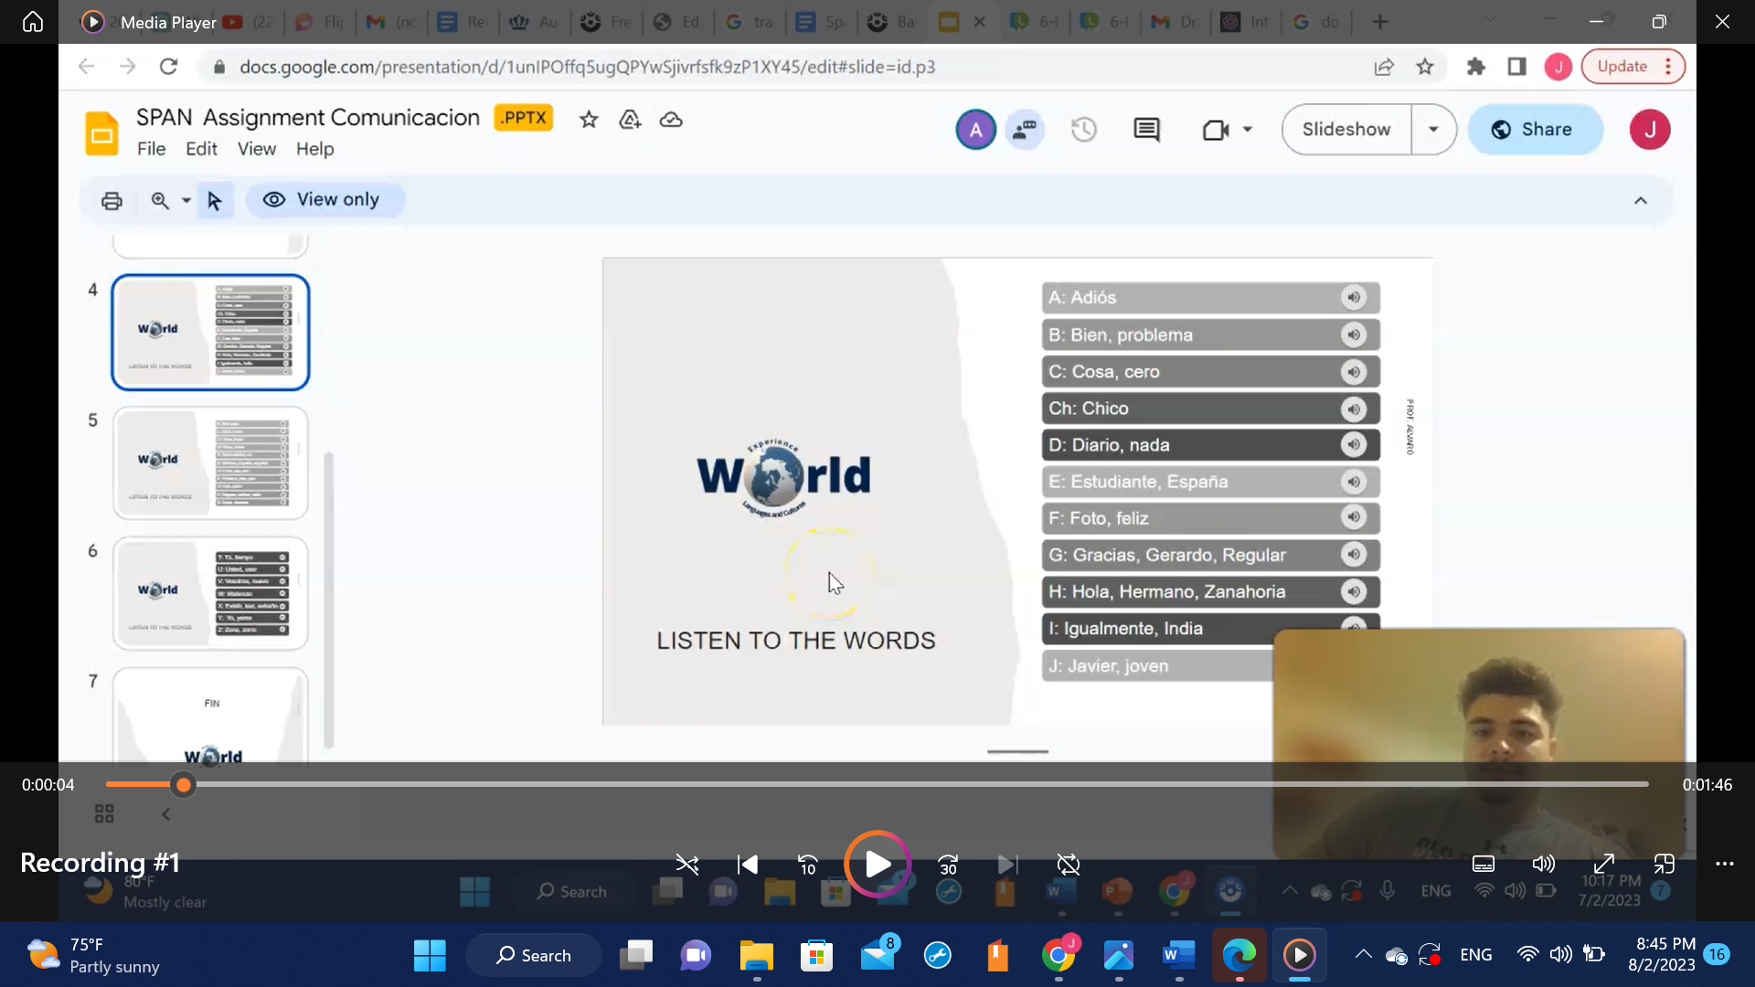Viewport: 1755px width, 987px height.
Task: Play audio for Ch: Chico
Action: point(1354,409)
